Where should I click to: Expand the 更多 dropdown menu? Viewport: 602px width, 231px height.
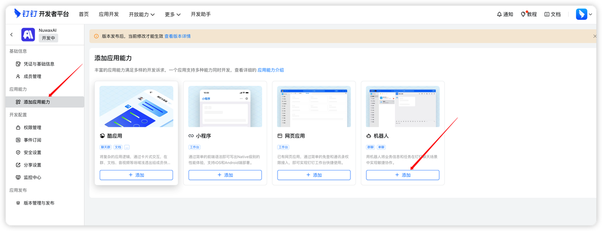(173, 15)
